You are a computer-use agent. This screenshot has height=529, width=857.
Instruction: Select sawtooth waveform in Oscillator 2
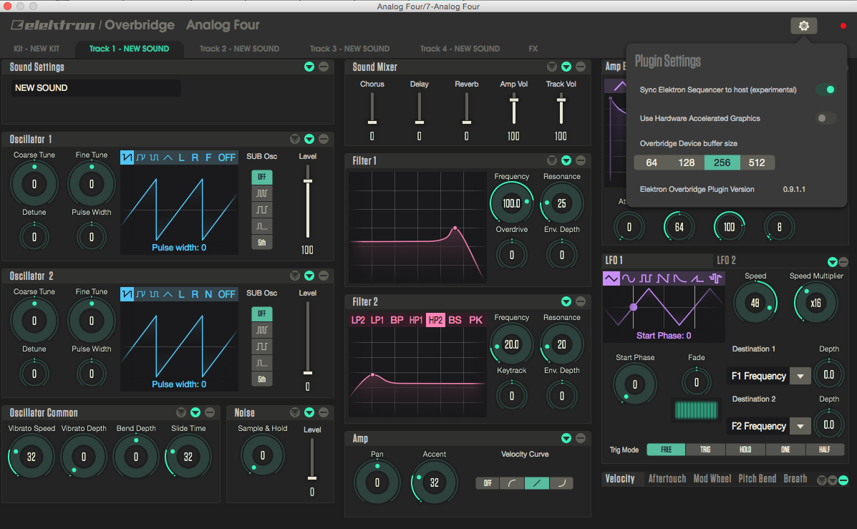pos(127,294)
